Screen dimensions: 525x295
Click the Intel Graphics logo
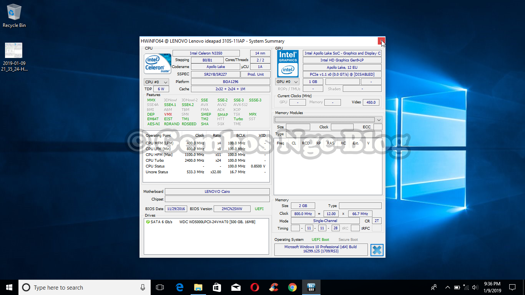288,63
